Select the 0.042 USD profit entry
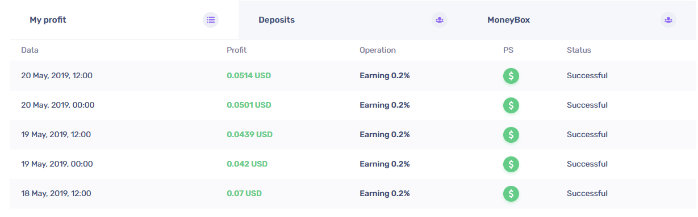The image size is (698, 217). pos(247,164)
